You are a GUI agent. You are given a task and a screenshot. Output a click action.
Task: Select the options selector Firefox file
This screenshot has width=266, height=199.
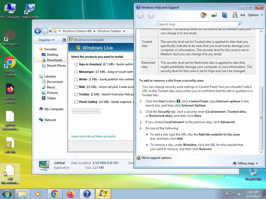[x=10, y=93]
